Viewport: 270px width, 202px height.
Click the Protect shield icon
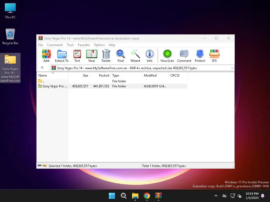tap(200, 56)
